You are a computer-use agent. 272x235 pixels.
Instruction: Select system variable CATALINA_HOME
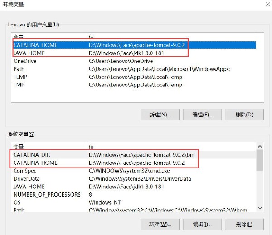(x=134, y=163)
